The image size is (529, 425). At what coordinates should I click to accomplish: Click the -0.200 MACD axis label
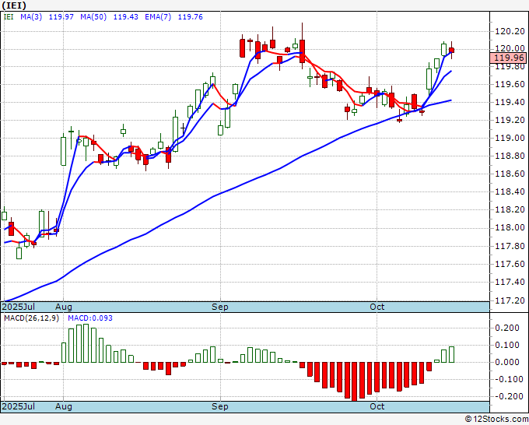coord(506,396)
